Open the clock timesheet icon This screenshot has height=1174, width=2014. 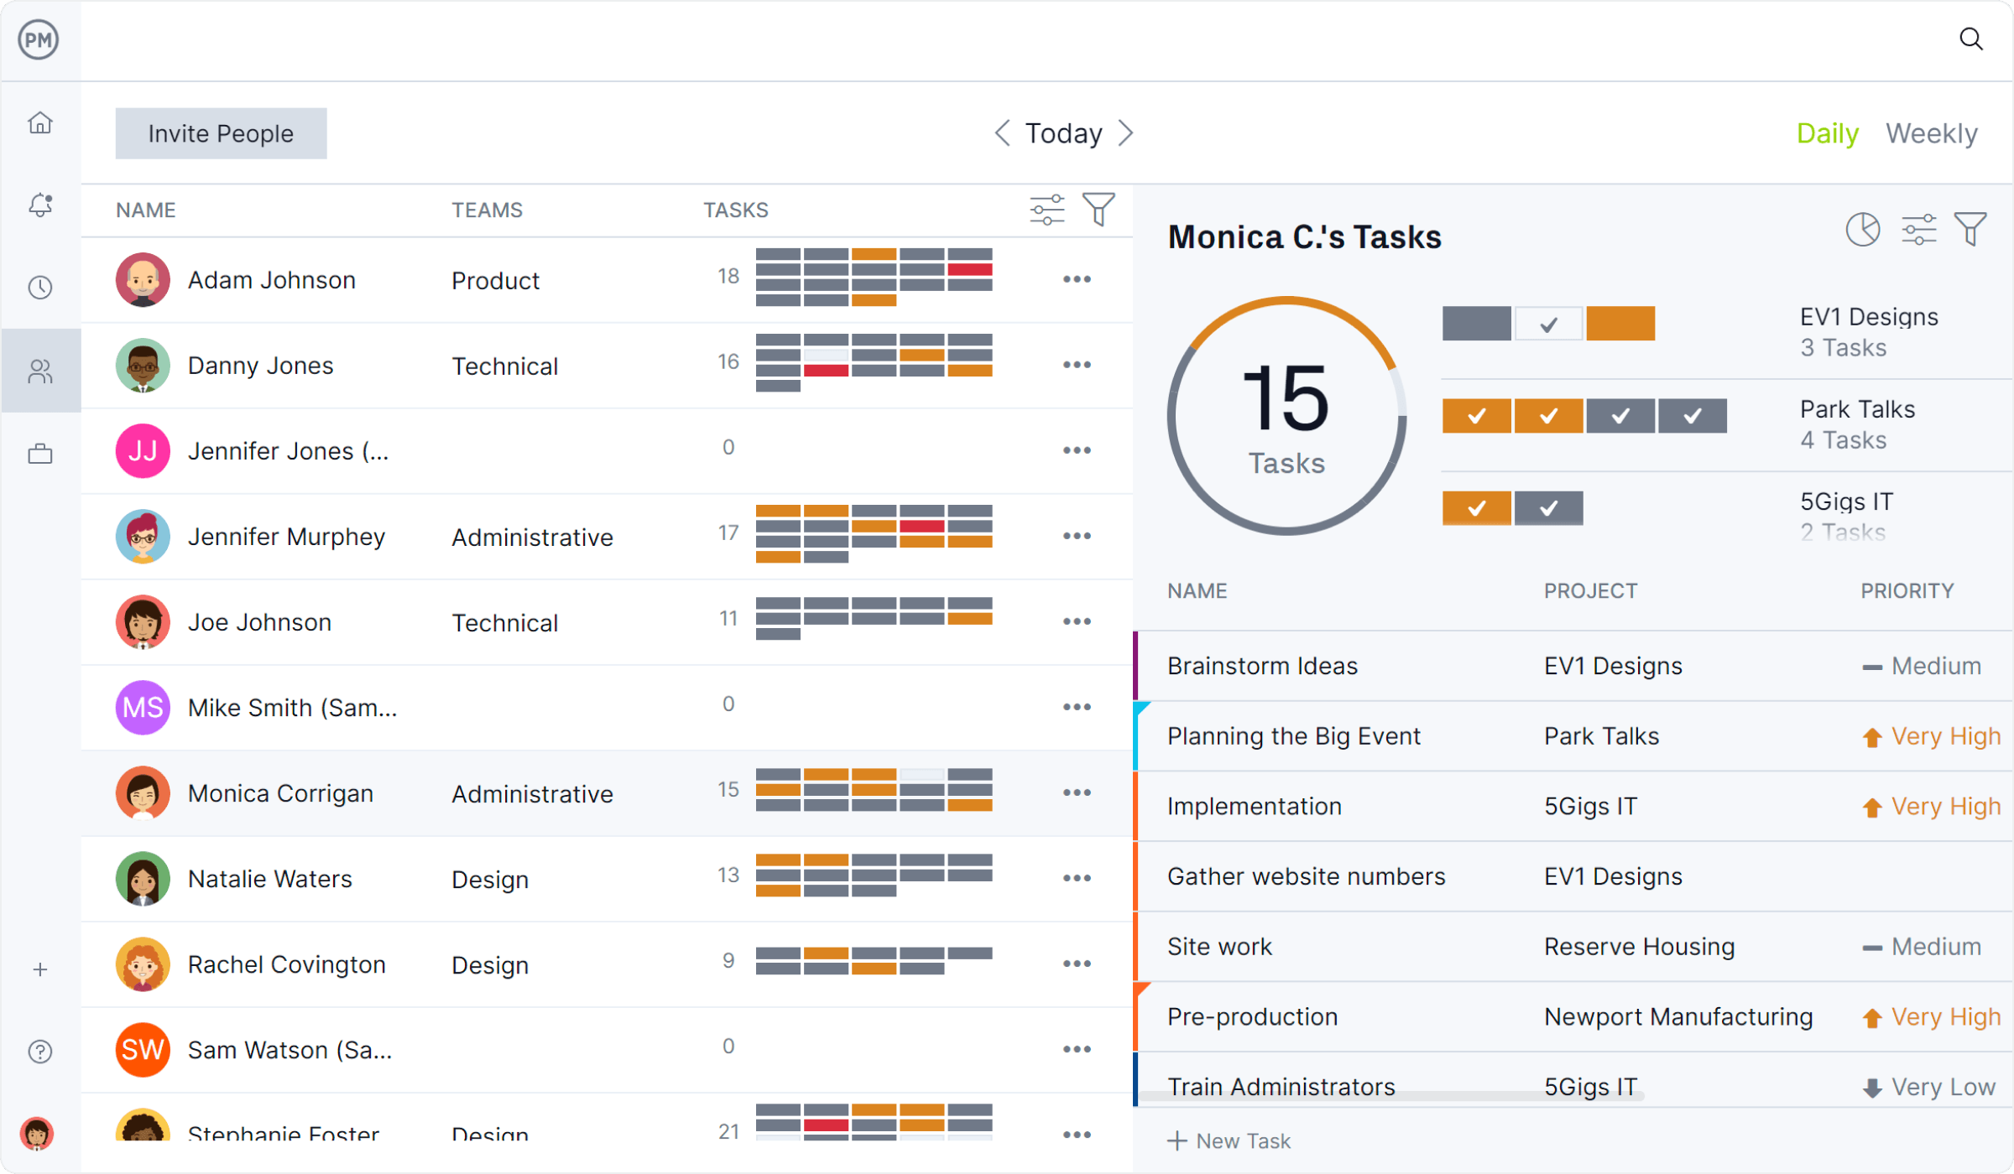click(40, 288)
